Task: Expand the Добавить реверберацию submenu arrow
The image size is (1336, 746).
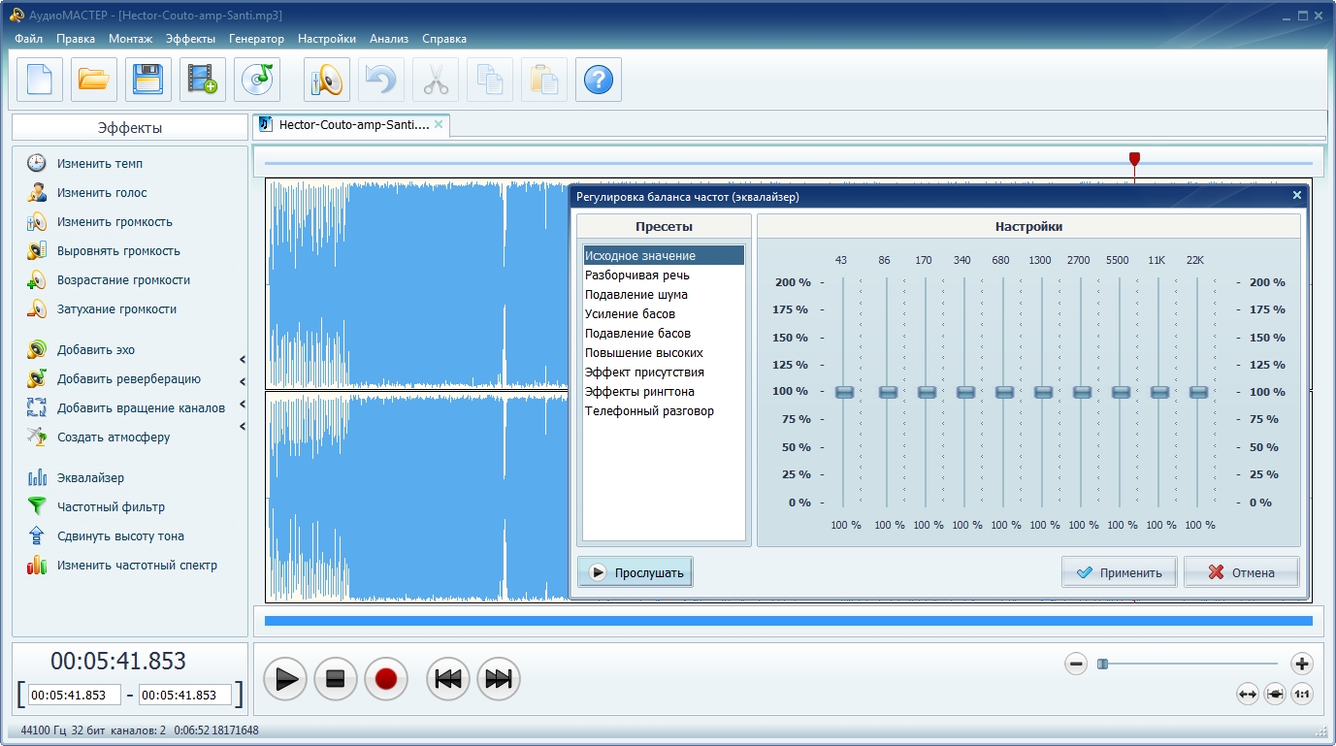Action: click(243, 382)
